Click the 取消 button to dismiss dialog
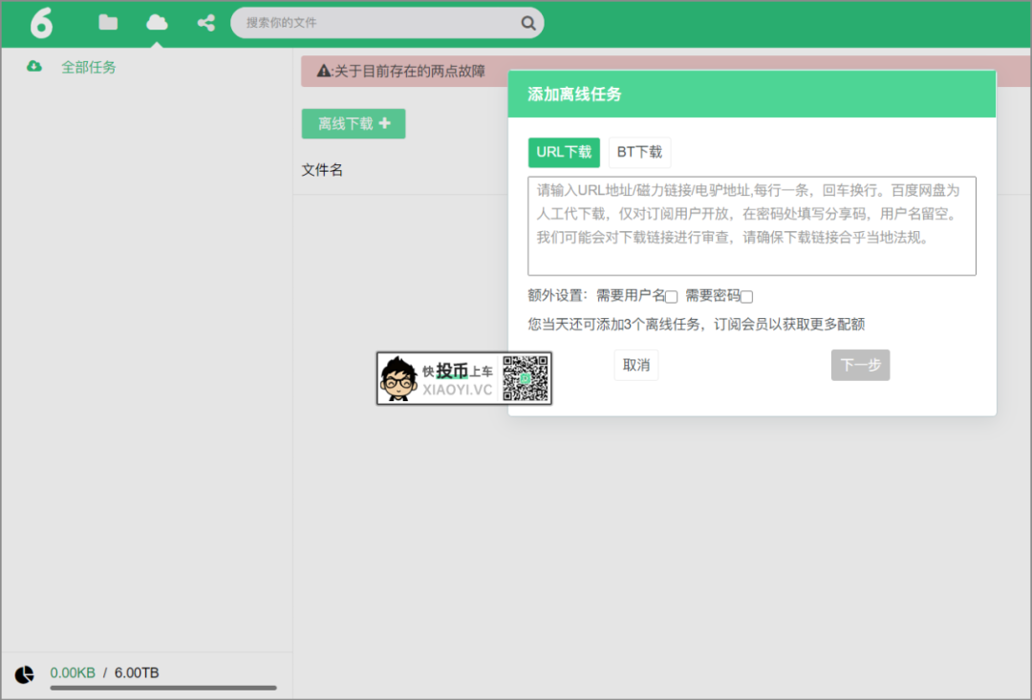 pos(635,365)
